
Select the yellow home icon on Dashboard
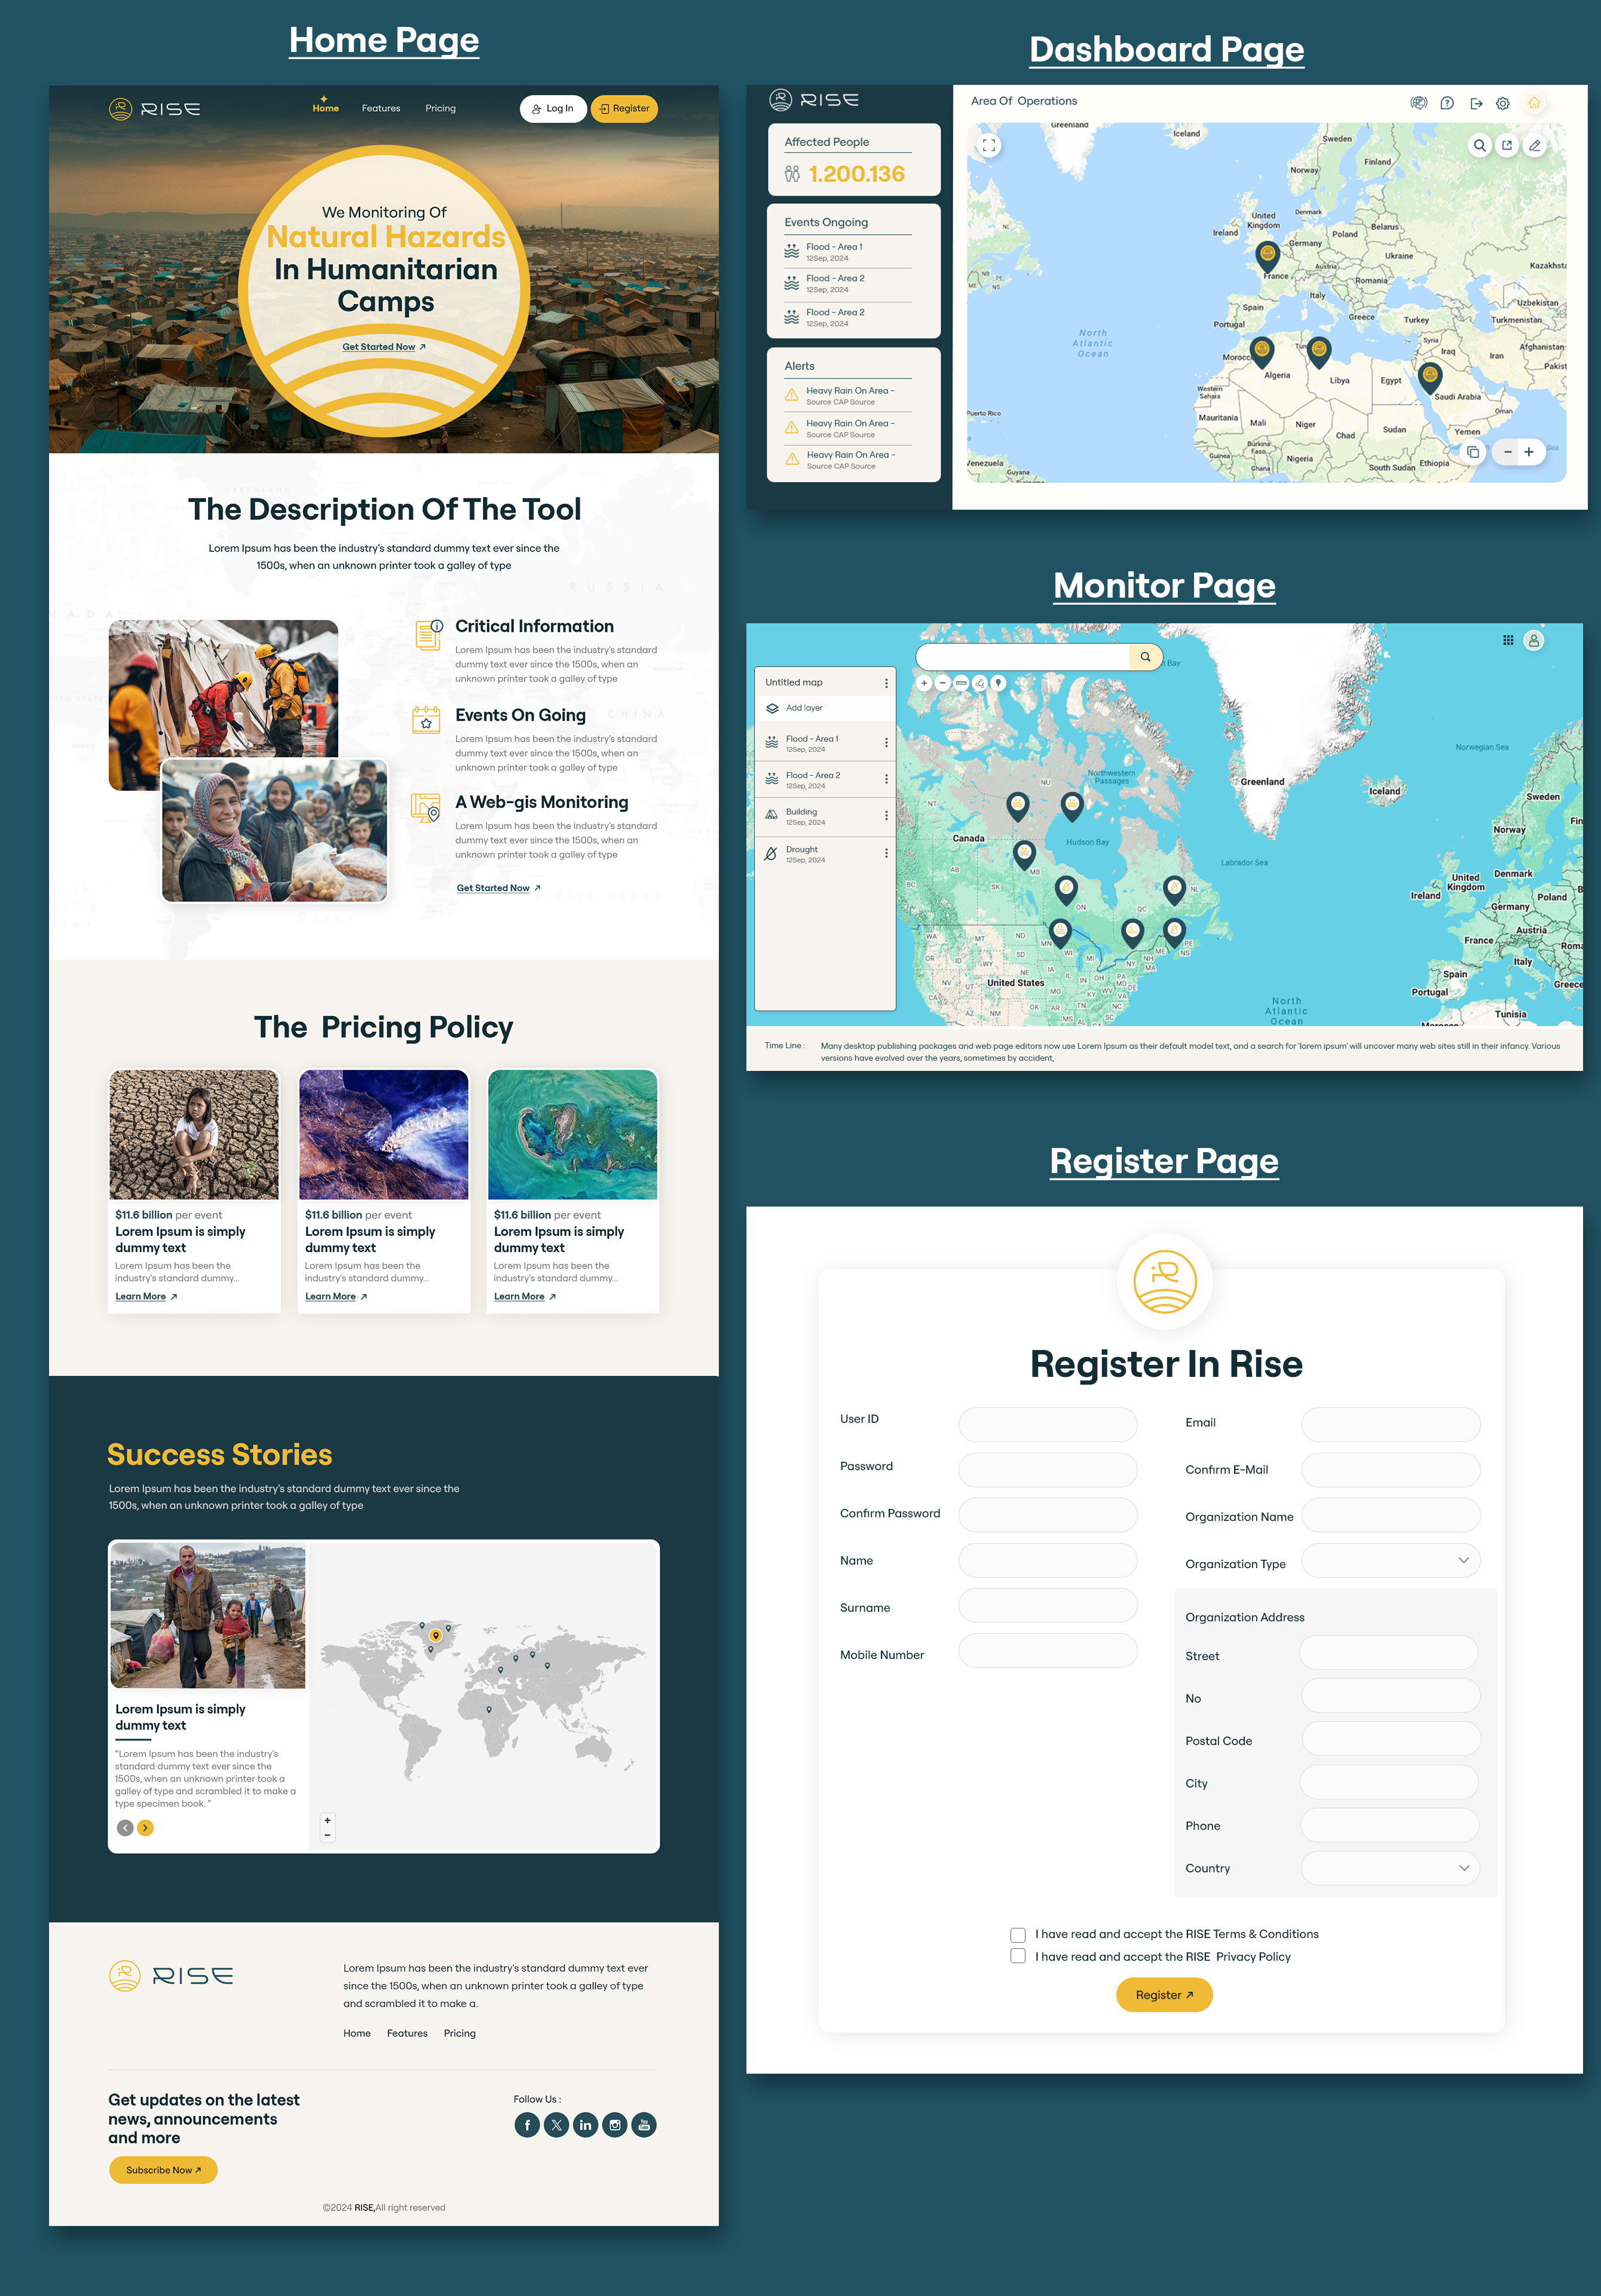coord(1535,103)
